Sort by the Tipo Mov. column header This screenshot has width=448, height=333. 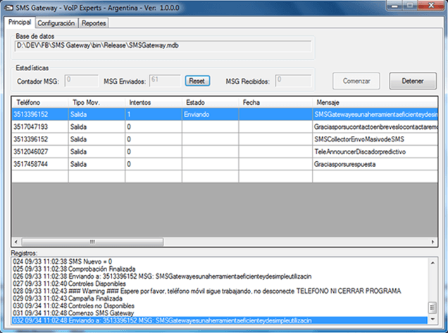click(97, 103)
